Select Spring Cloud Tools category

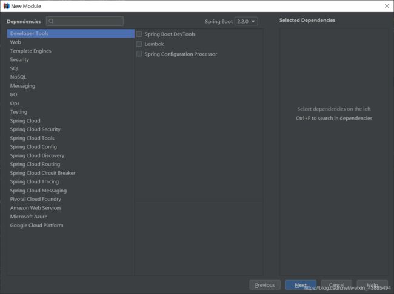(70, 138)
